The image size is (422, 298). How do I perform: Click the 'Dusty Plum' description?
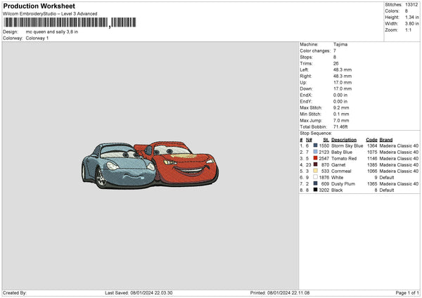coord(343,184)
